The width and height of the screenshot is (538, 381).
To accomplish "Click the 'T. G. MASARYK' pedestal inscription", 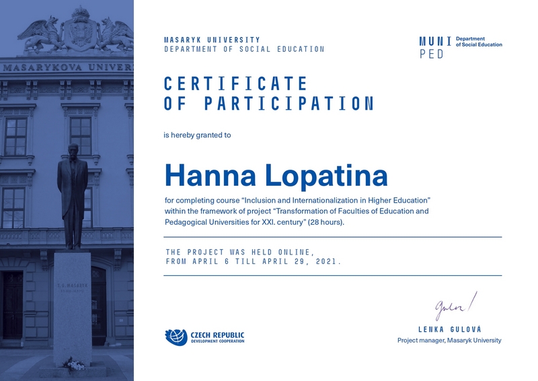I will click(73, 285).
